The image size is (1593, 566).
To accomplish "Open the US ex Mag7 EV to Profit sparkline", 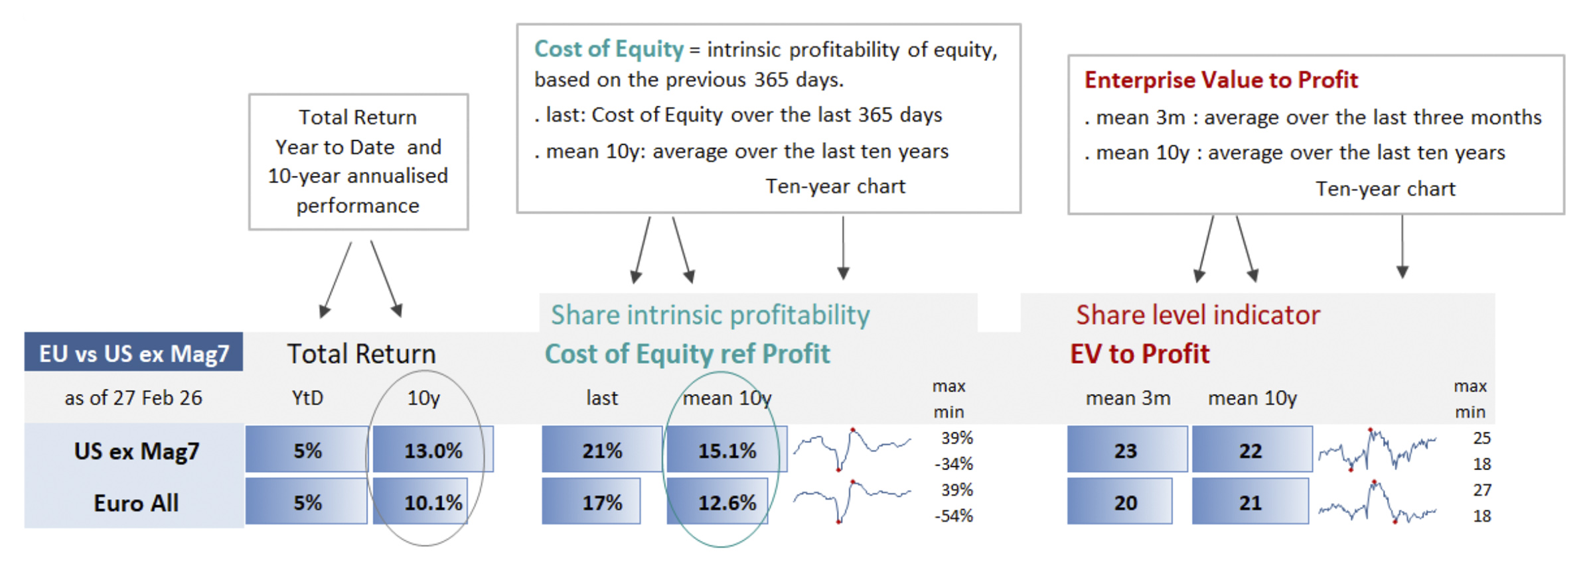I will coord(1377,450).
